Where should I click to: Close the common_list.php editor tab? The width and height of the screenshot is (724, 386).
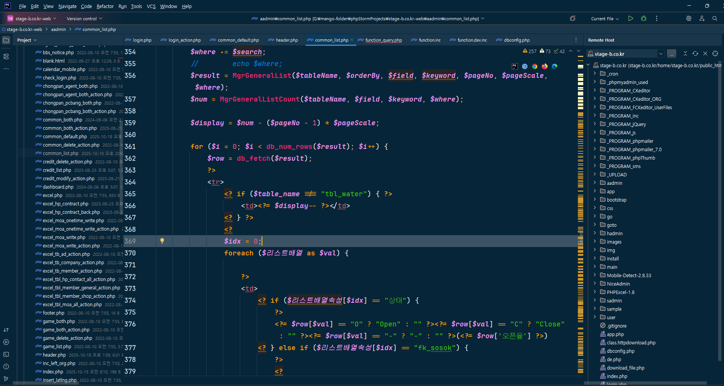coord(352,40)
